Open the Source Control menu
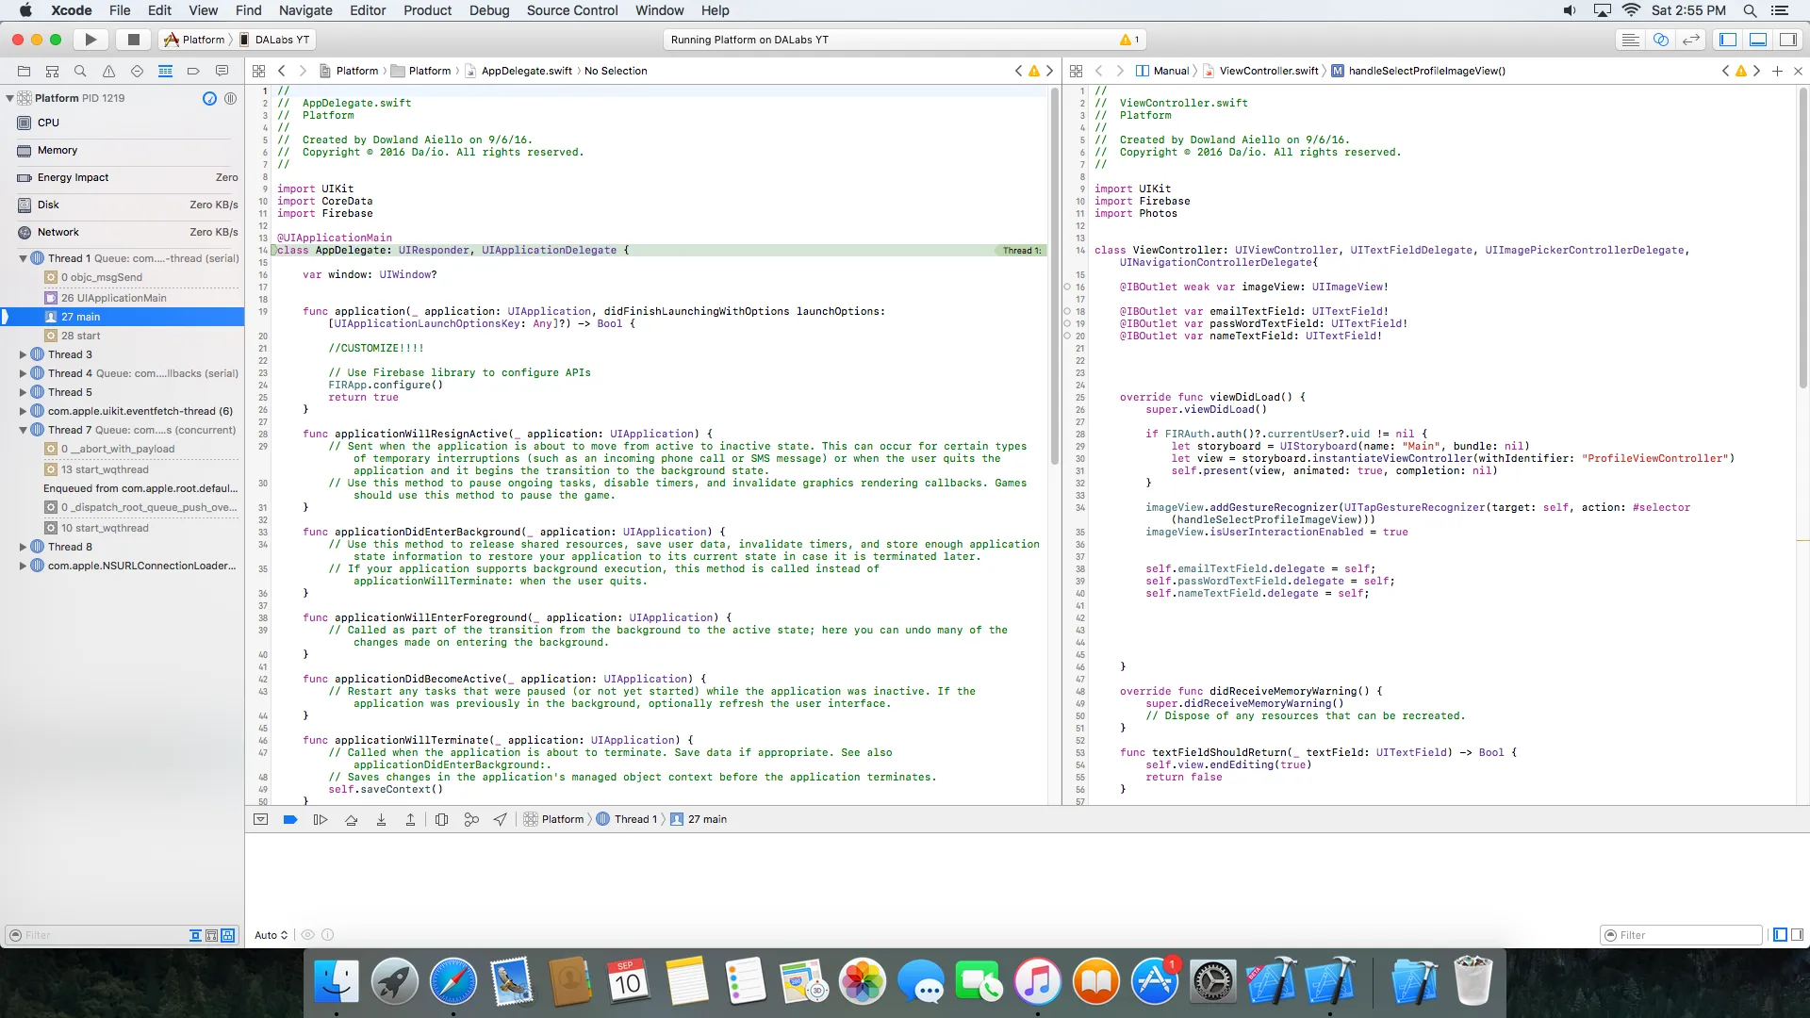Image resolution: width=1810 pixels, height=1018 pixels. click(571, 10)
